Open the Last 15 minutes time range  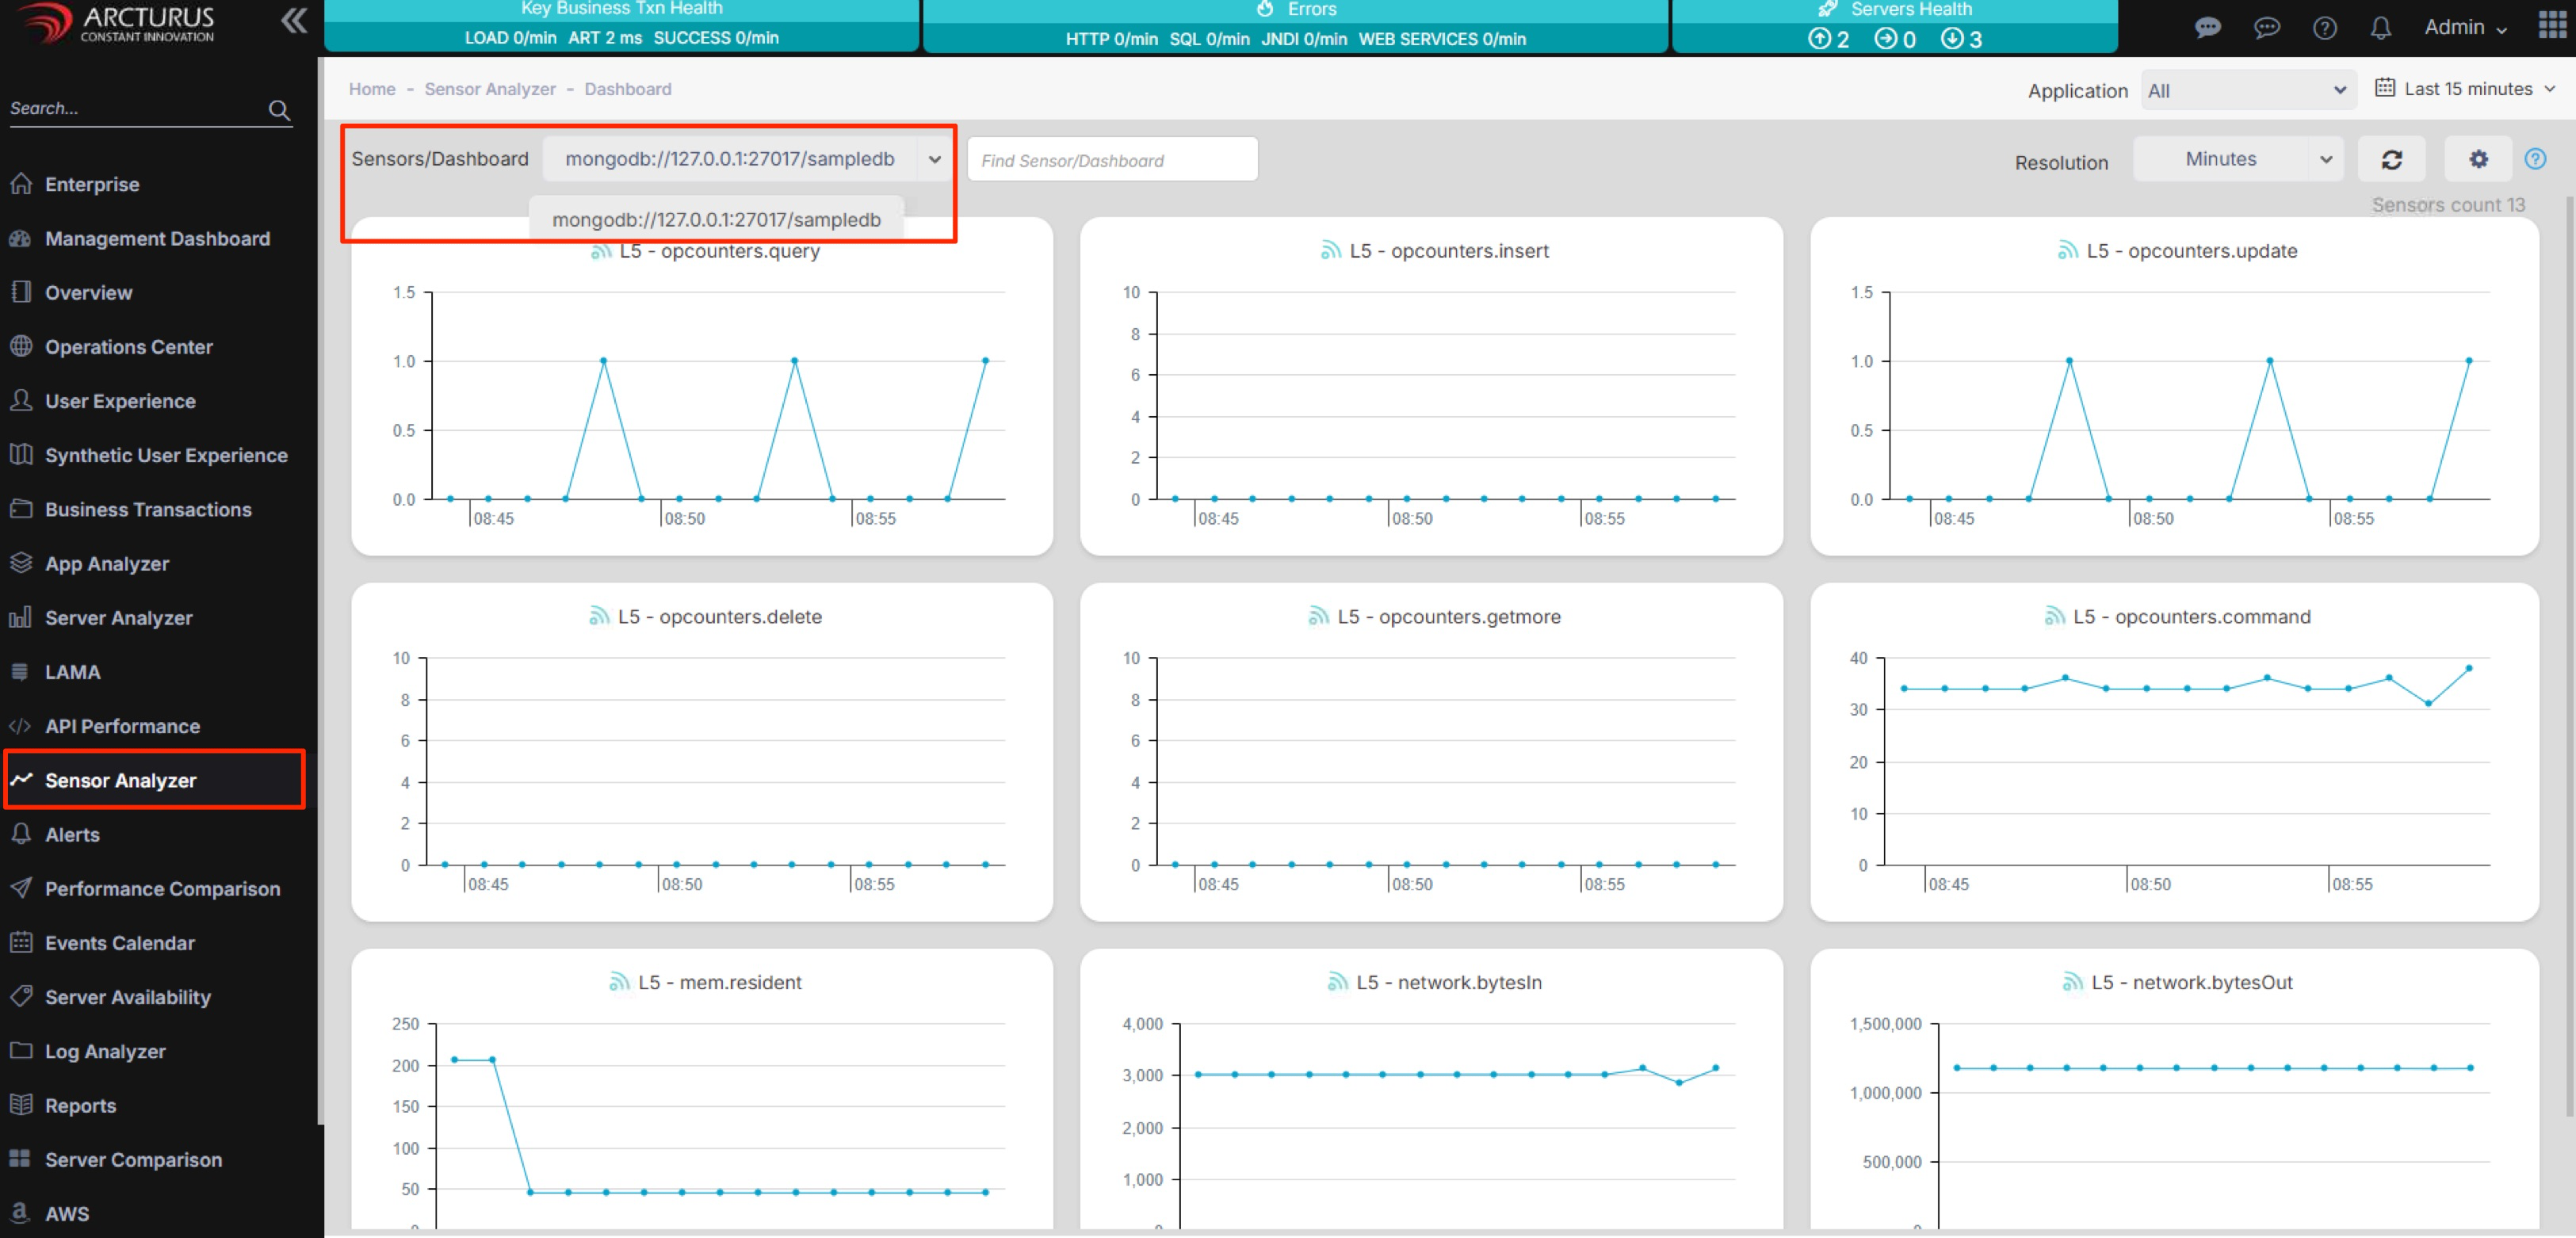point(2466,89)
